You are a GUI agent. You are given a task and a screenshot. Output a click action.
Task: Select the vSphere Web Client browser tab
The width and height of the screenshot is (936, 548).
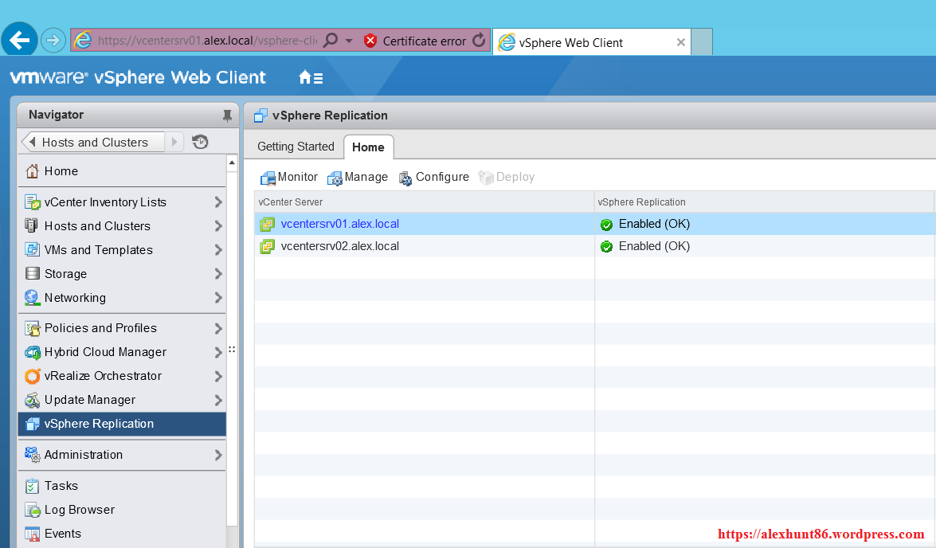[571, 42]
